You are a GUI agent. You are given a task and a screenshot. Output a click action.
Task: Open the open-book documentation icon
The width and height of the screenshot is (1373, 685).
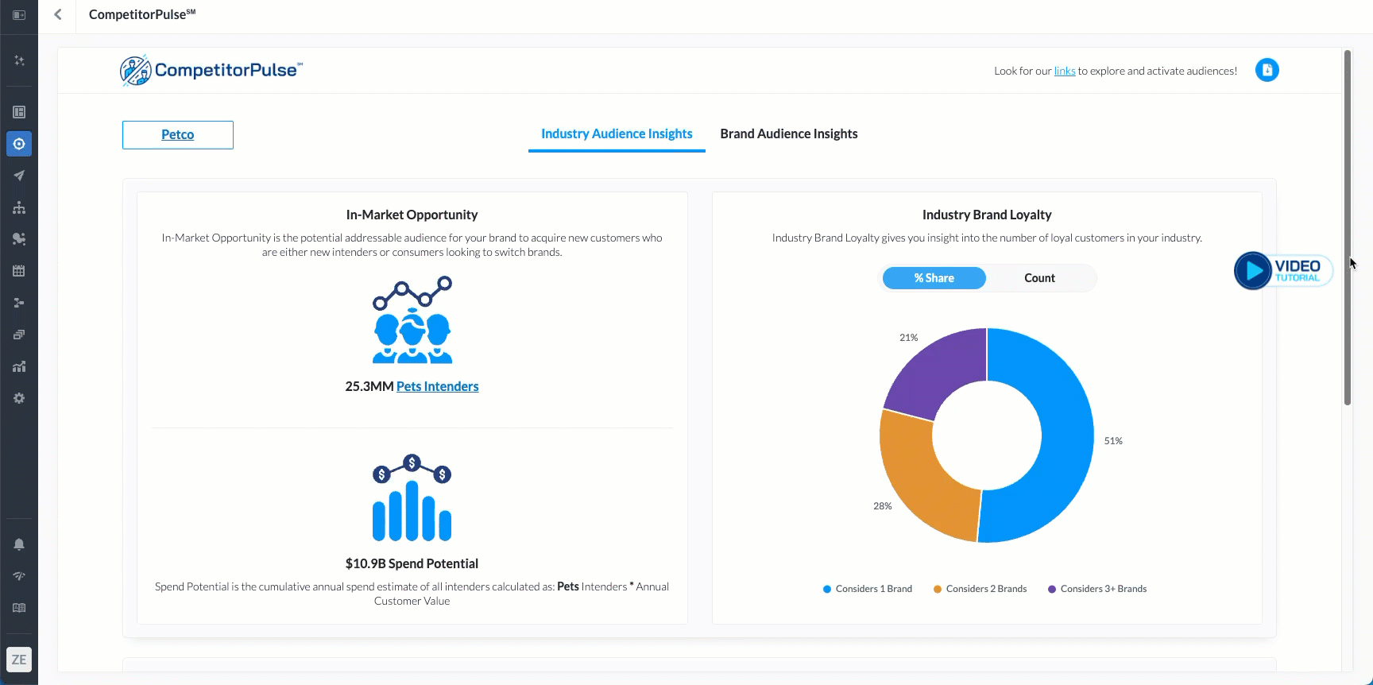tap(19, 608)
